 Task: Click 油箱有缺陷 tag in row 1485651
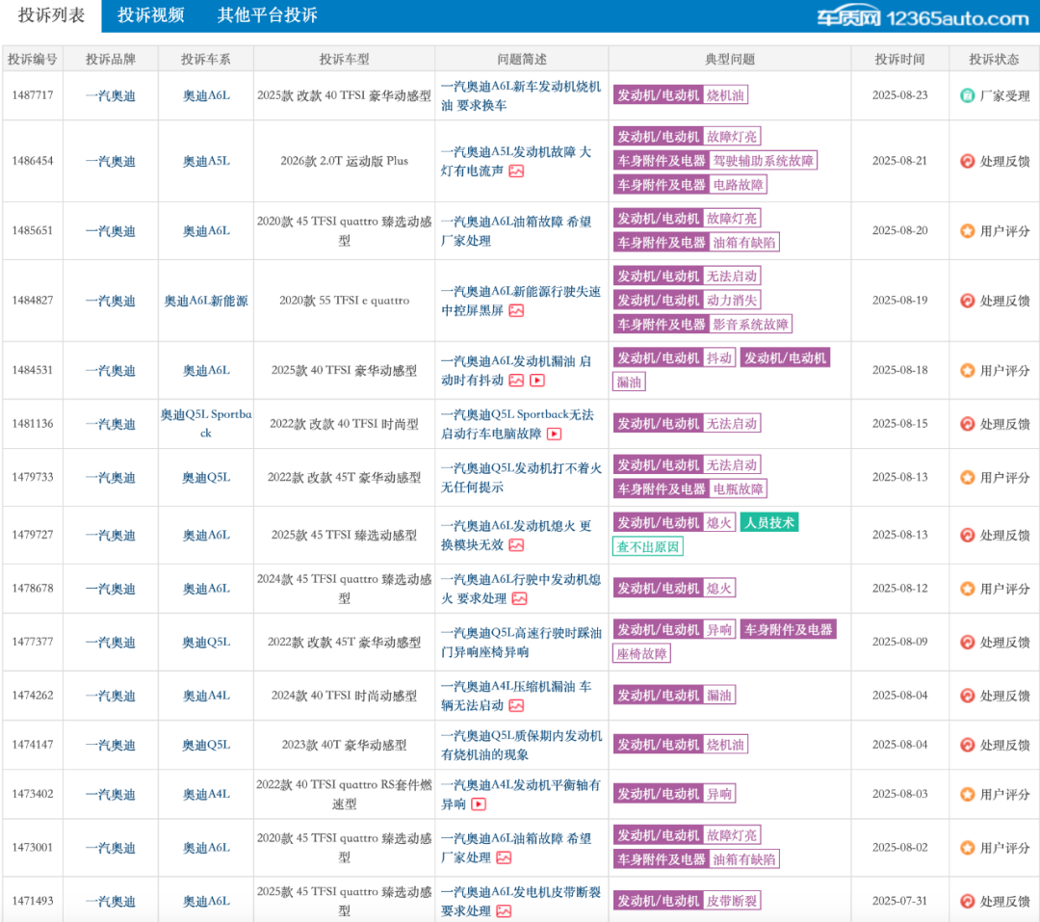(x=744, y=242)
